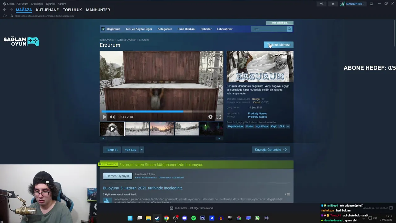Switch to the MAĞAZA tab
This screenshot has height=223, width=396.
pos(24,10)
